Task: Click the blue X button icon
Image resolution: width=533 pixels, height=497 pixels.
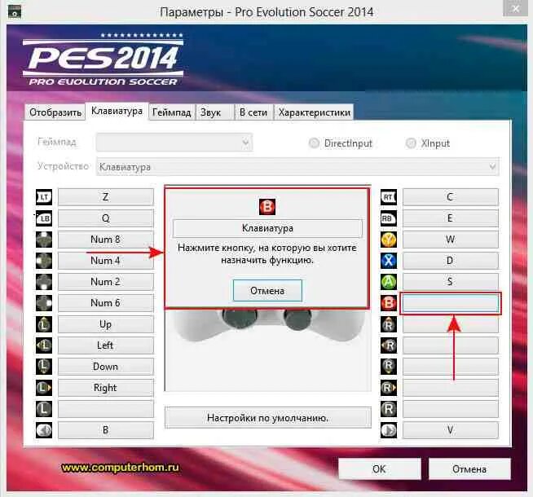Action: coord(389,261)
